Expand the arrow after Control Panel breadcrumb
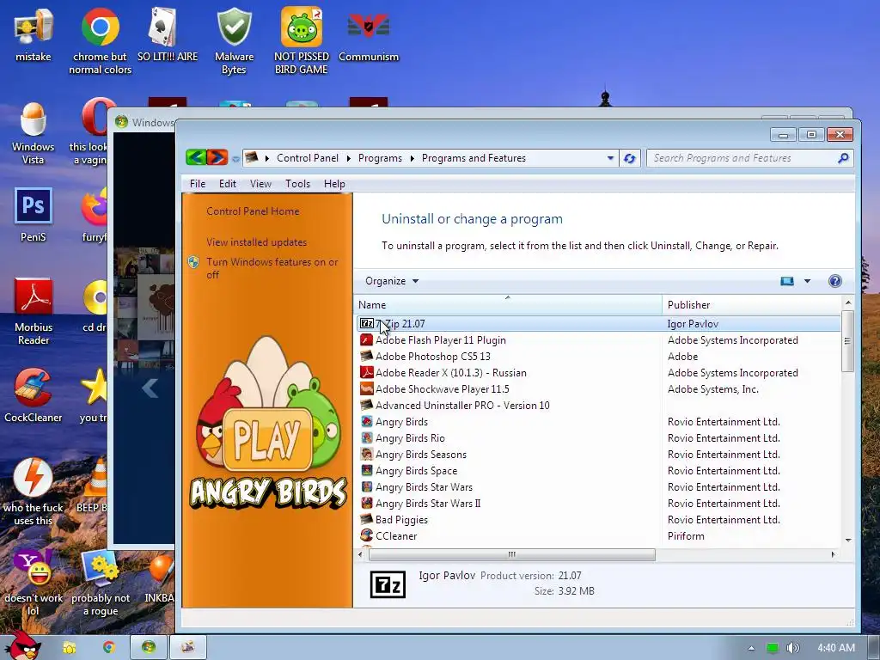 pos(349,158)
